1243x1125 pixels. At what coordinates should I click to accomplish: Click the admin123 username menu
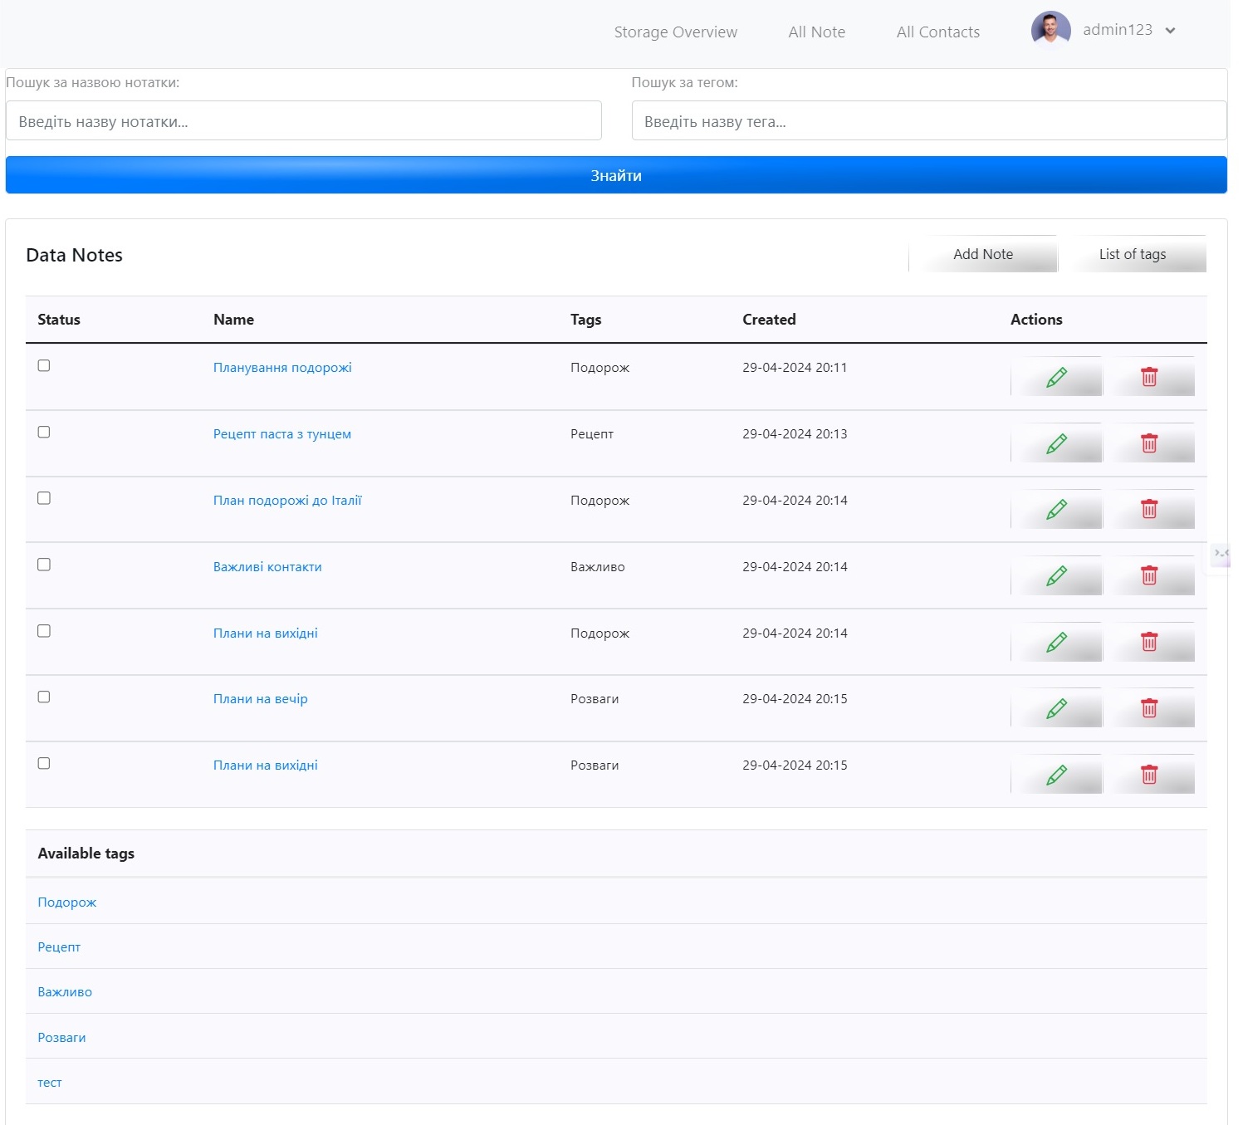coord(1118,30)
